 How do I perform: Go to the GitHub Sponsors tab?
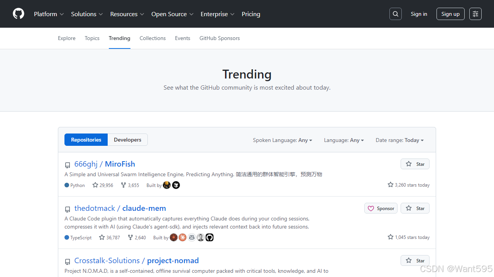coord(220,38)
